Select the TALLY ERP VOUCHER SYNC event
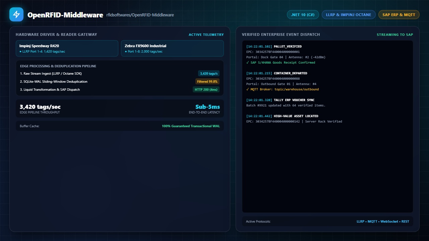 (x=294, y=100)
